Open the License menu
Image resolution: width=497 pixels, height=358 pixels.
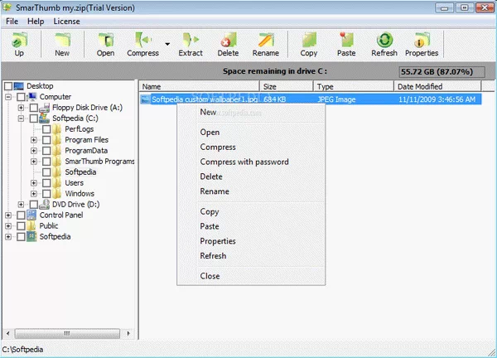pos(66,22)
